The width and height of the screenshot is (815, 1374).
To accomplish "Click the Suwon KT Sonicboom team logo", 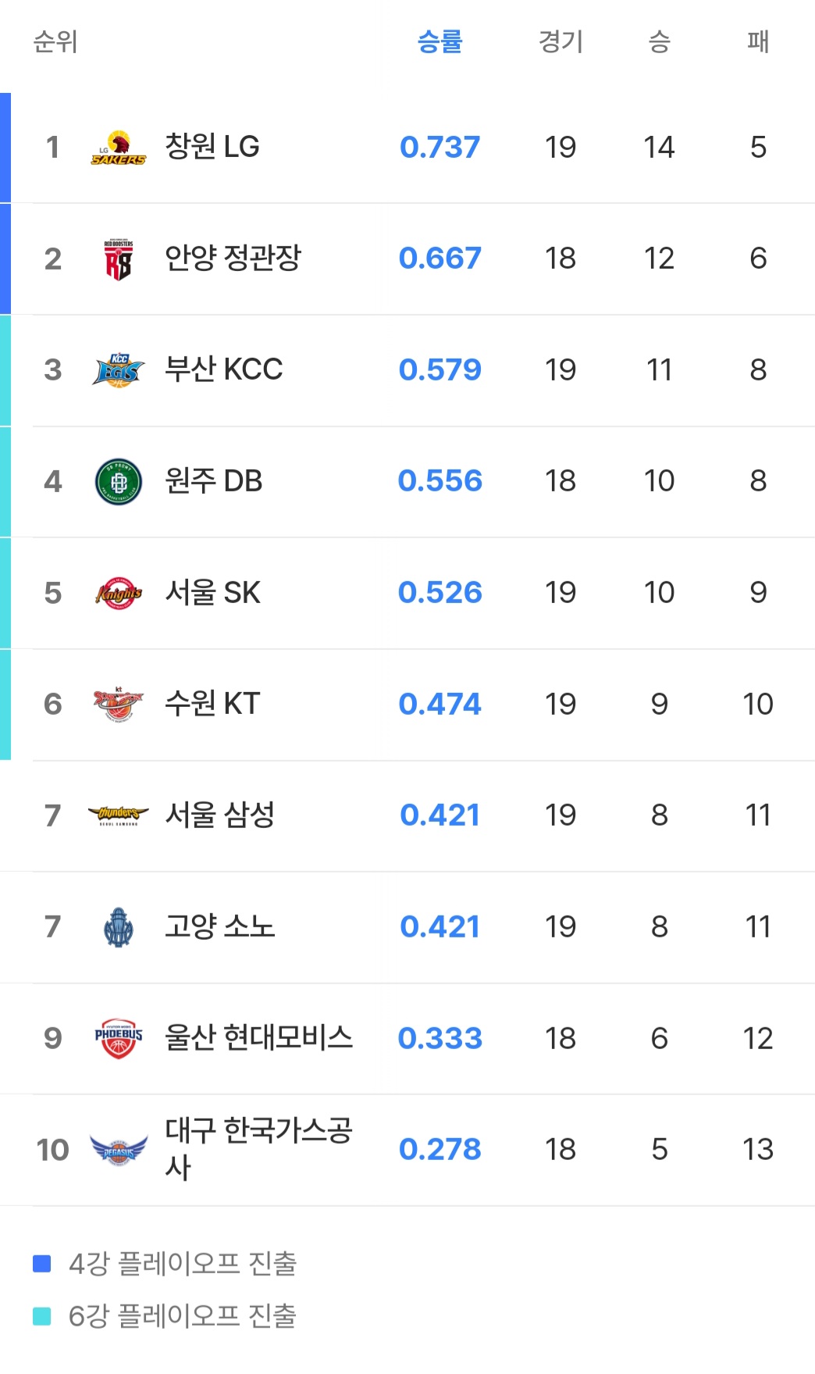I will click(119, 705).
